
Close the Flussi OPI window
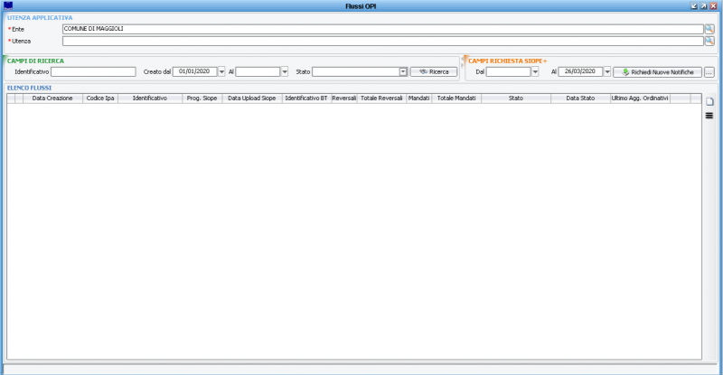713,6
